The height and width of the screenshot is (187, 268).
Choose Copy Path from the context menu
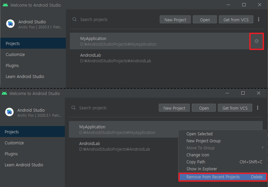[222, 162]
